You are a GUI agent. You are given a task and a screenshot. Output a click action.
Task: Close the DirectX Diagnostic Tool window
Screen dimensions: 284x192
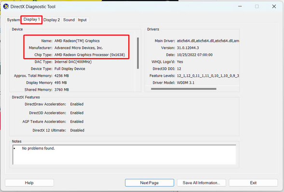click(274, 7)
